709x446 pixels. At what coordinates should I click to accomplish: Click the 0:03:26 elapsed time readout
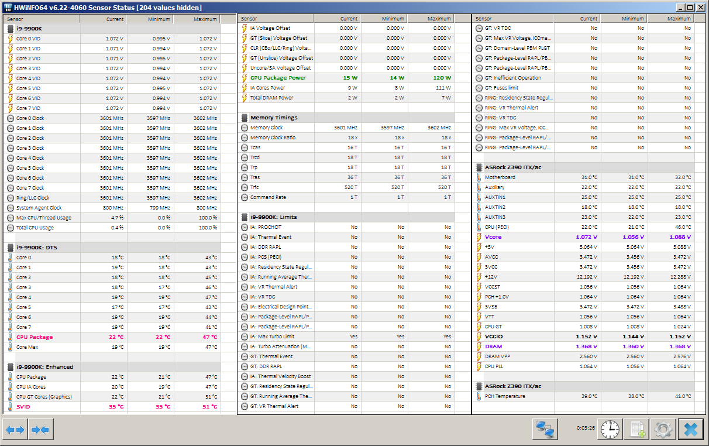586,428
